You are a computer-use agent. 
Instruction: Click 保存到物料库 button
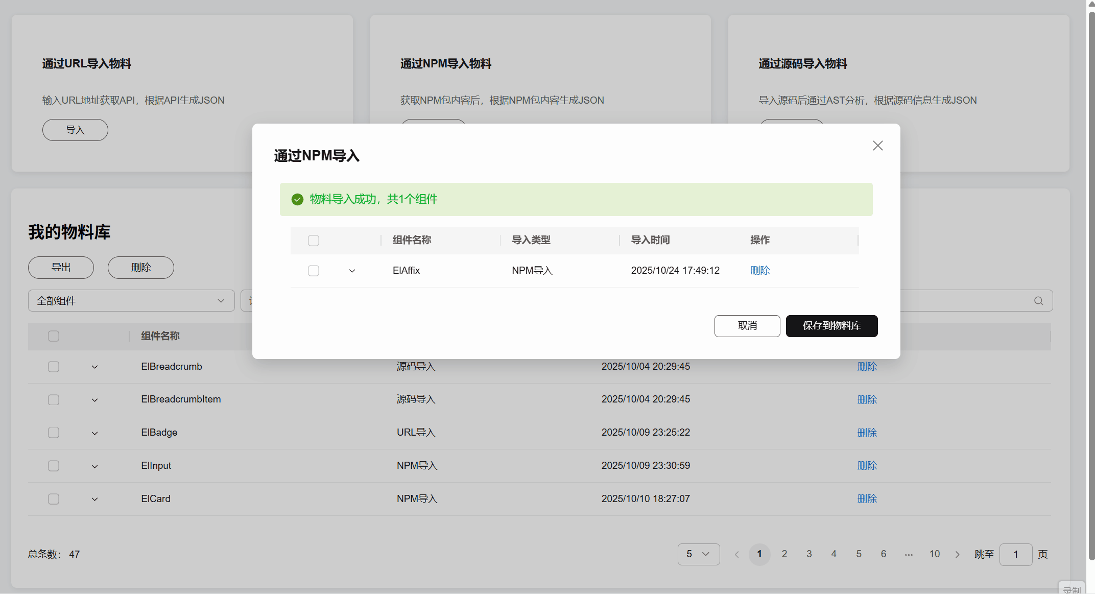pyautogui.click(x=831, y=326)
